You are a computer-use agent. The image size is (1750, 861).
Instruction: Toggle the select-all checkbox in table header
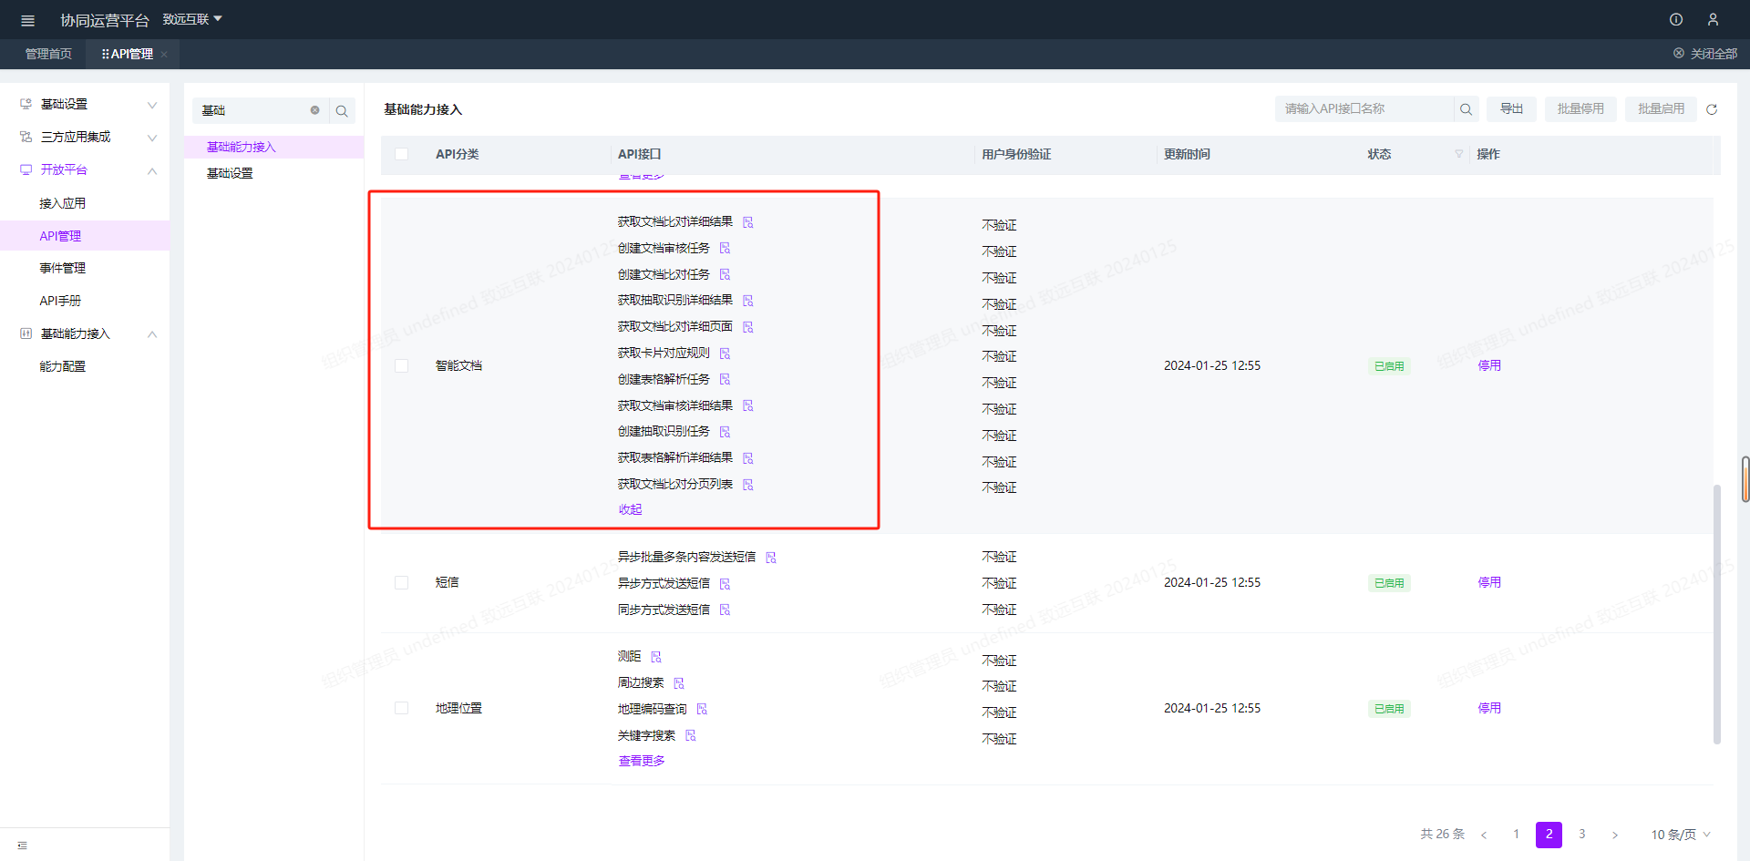click(401, 154)
